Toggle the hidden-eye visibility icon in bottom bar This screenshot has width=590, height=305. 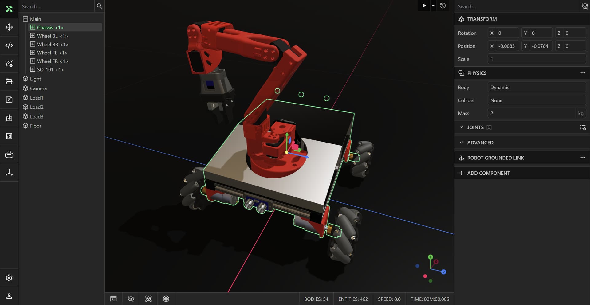[131, 299]
